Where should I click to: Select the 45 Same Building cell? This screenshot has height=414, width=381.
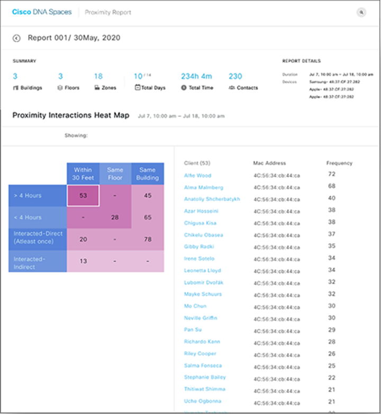(148, 196)
